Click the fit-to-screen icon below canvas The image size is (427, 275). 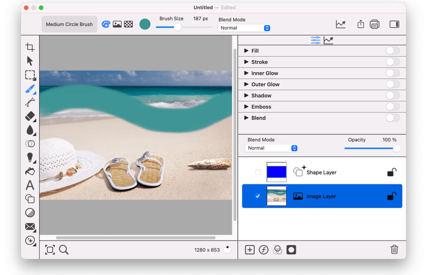pos(50,249)
